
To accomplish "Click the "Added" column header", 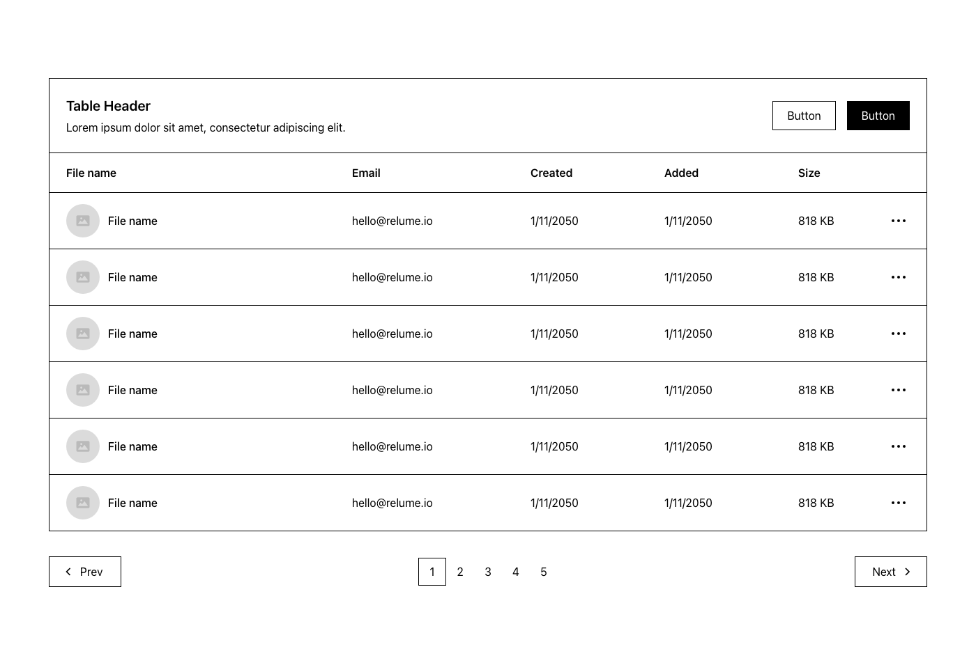I will [681, 173].
